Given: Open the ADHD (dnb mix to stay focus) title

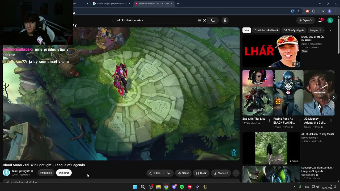Looking at the screenshot, I should [x=318, y=134].
